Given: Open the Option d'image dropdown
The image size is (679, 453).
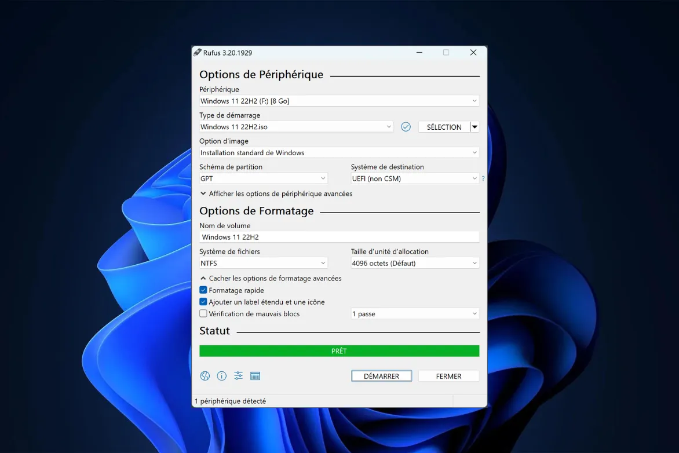Looking at the screenshot, I should point(339,152).
